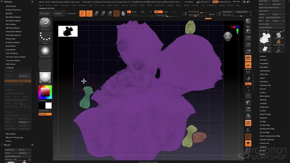Click the Home Page button

45,13
